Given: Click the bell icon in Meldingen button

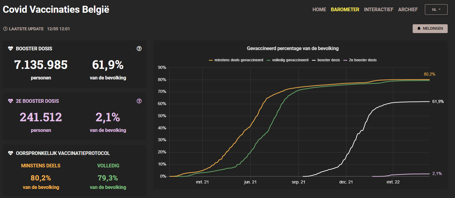Looking at the screenshot, I should tap(419, 29).
